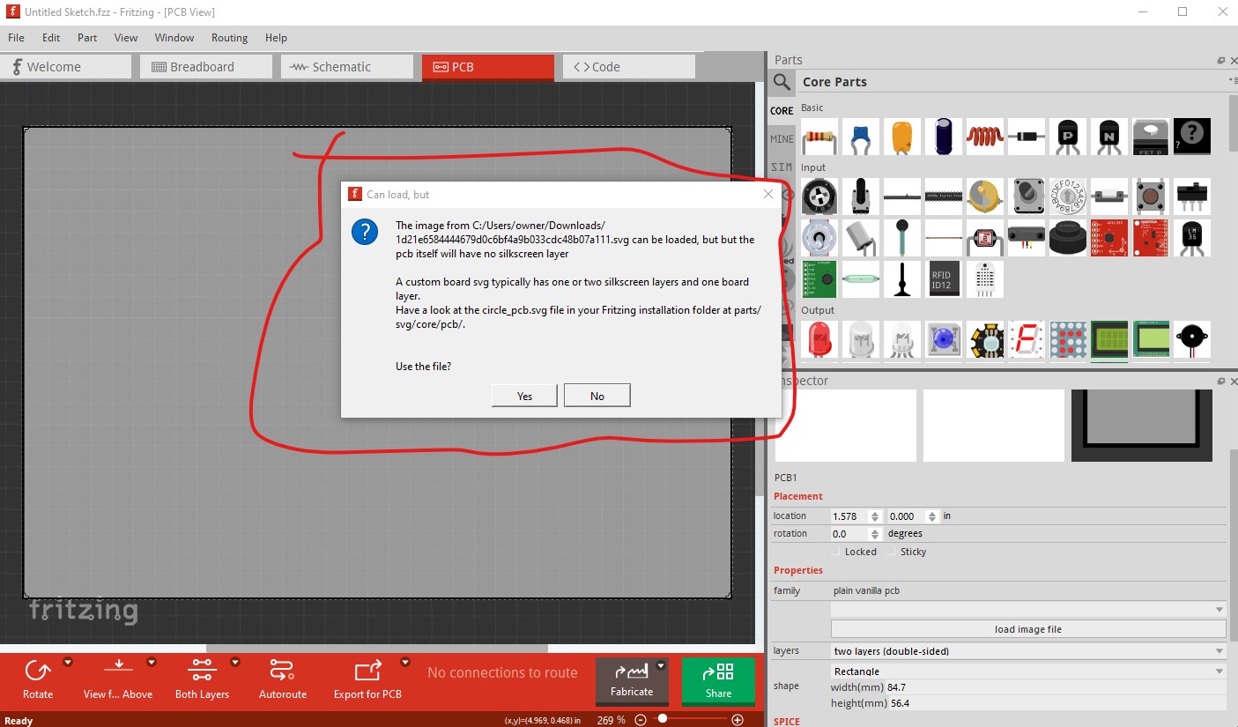Image resolution: width=1238 pixels, height=727 pixels.
Task: Pick the toggle switch part
Action: coord(819,238)
